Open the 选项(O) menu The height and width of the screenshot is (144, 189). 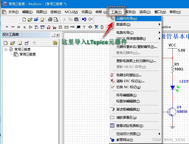point(145,12)
